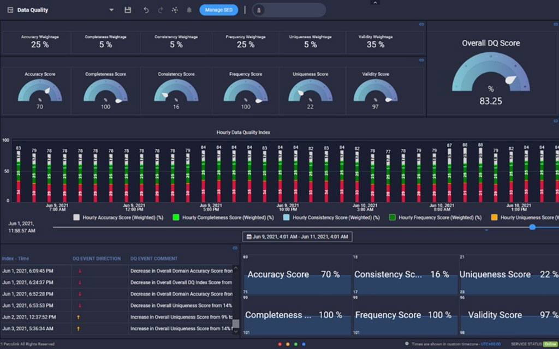Open the Data Quality title dropdown arrow
The height and width of the screenshot is (349, 559).
click(111, 10)
